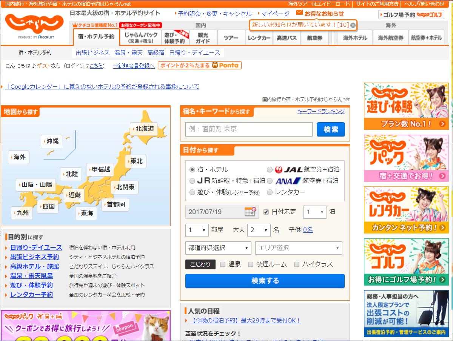Select the 遊び・体験 radio option
This screenshot has height=341, width=453.
[x=193, y=192]
